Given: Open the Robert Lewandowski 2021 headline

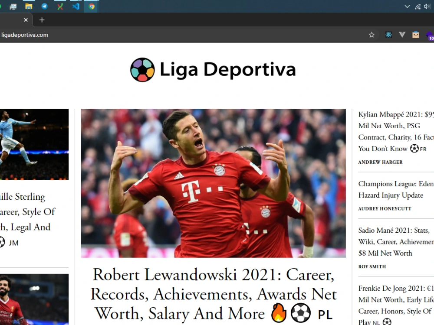Looking at the screenshot, I should pyautogui.click(x=213, y=294).
